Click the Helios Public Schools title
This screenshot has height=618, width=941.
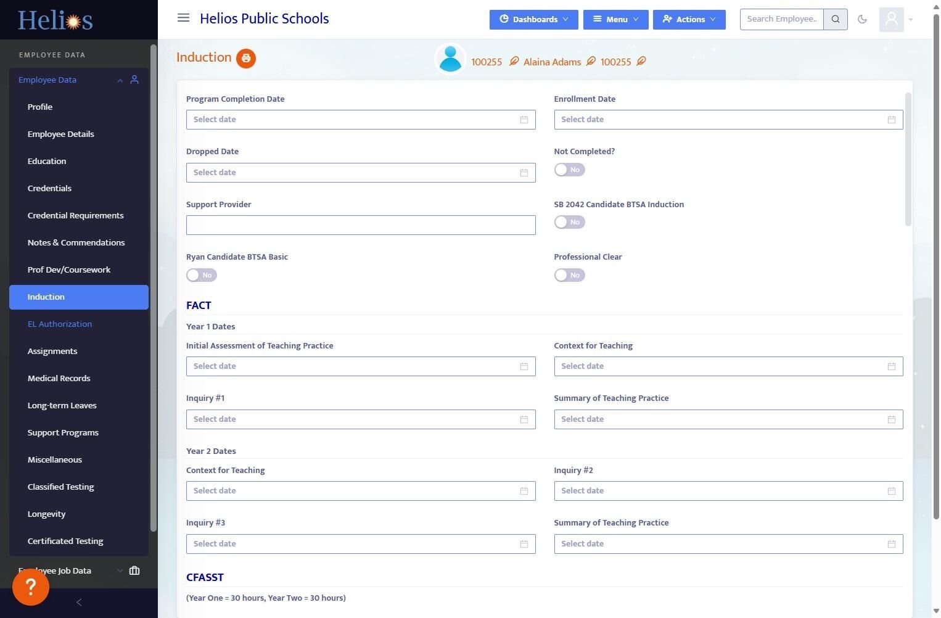264,19
